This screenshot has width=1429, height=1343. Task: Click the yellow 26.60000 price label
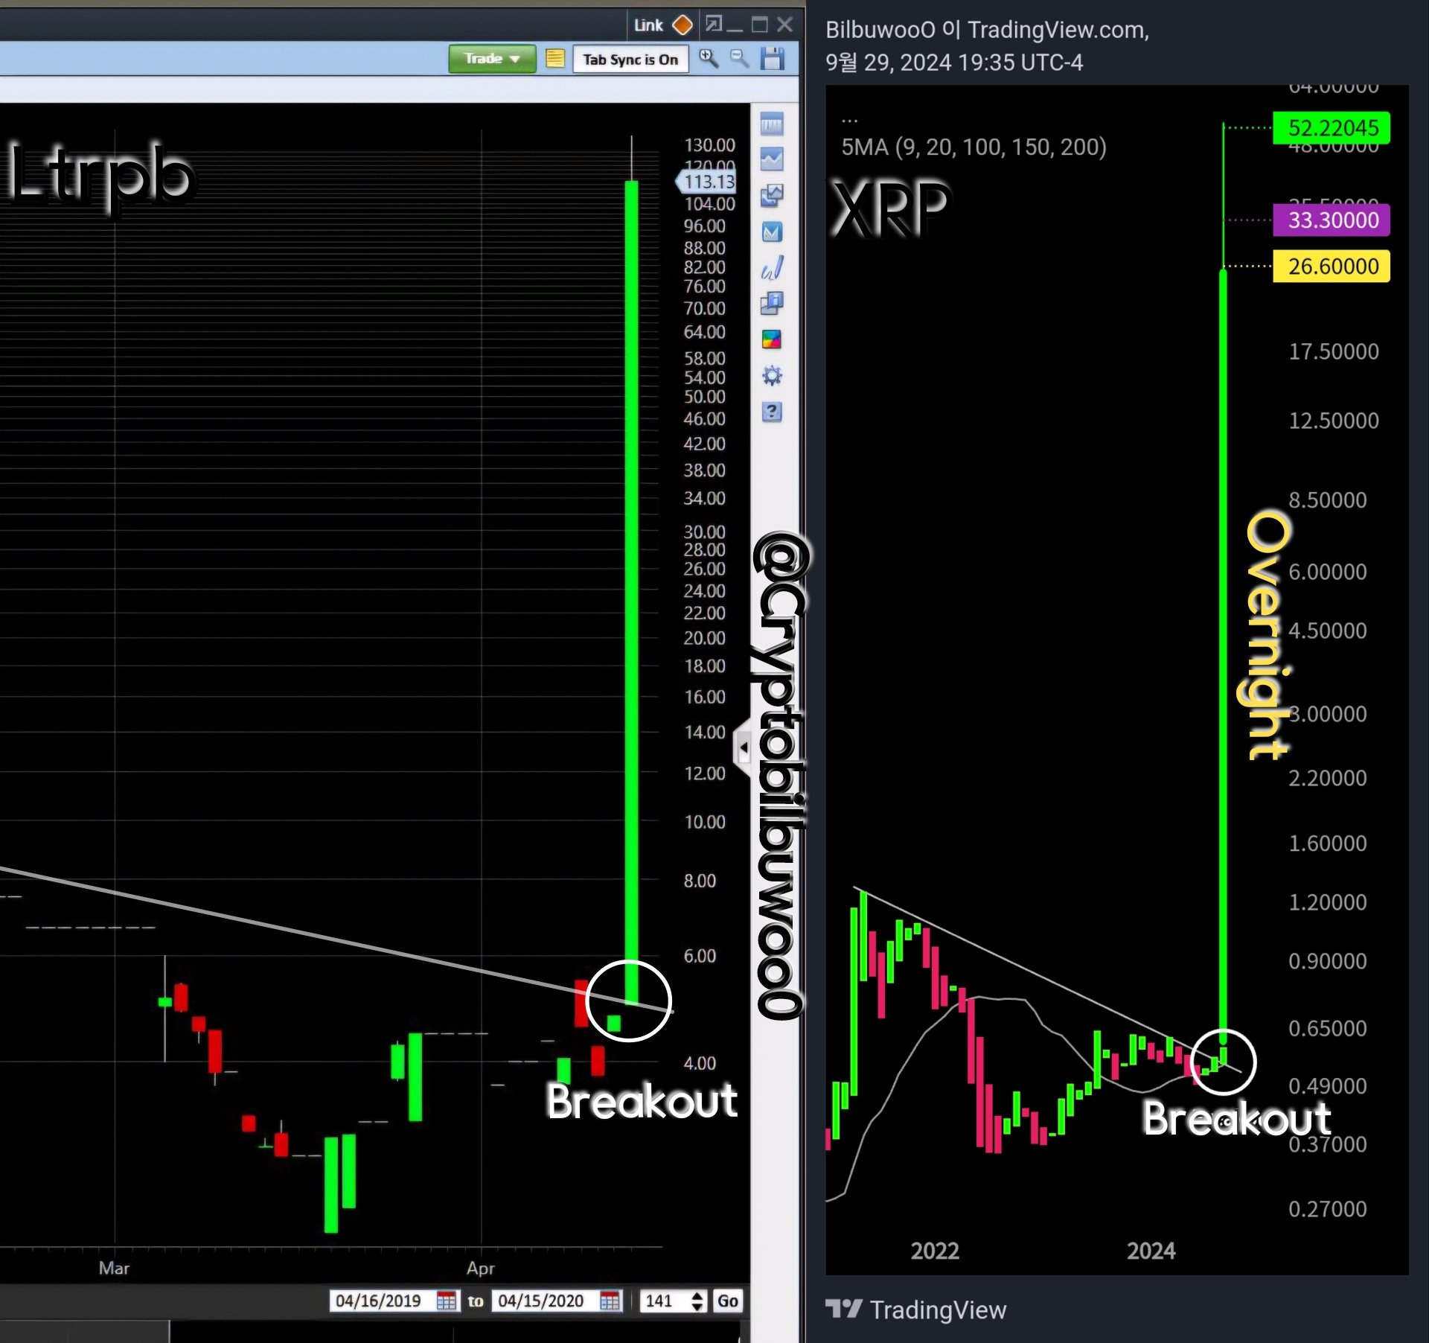click(1332, 267)
